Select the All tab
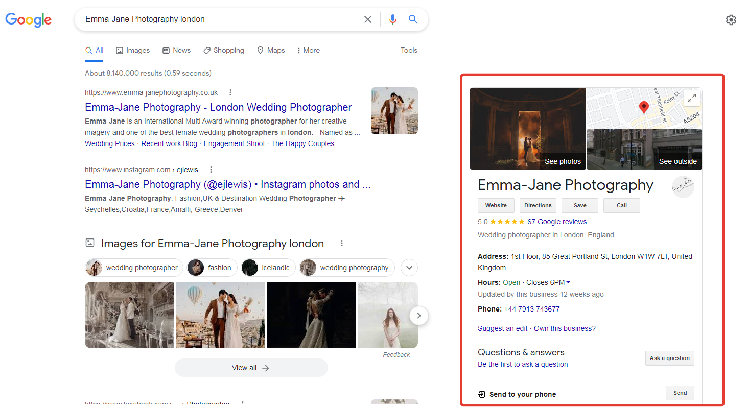Screen dimensions: 747x407 tap(94, 50)
